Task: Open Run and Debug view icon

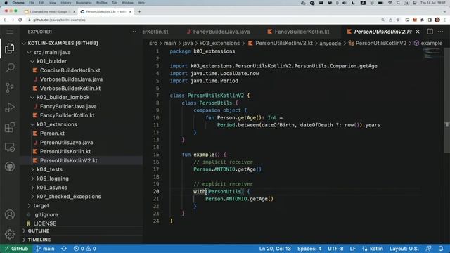Action: (x=9, y=108)
